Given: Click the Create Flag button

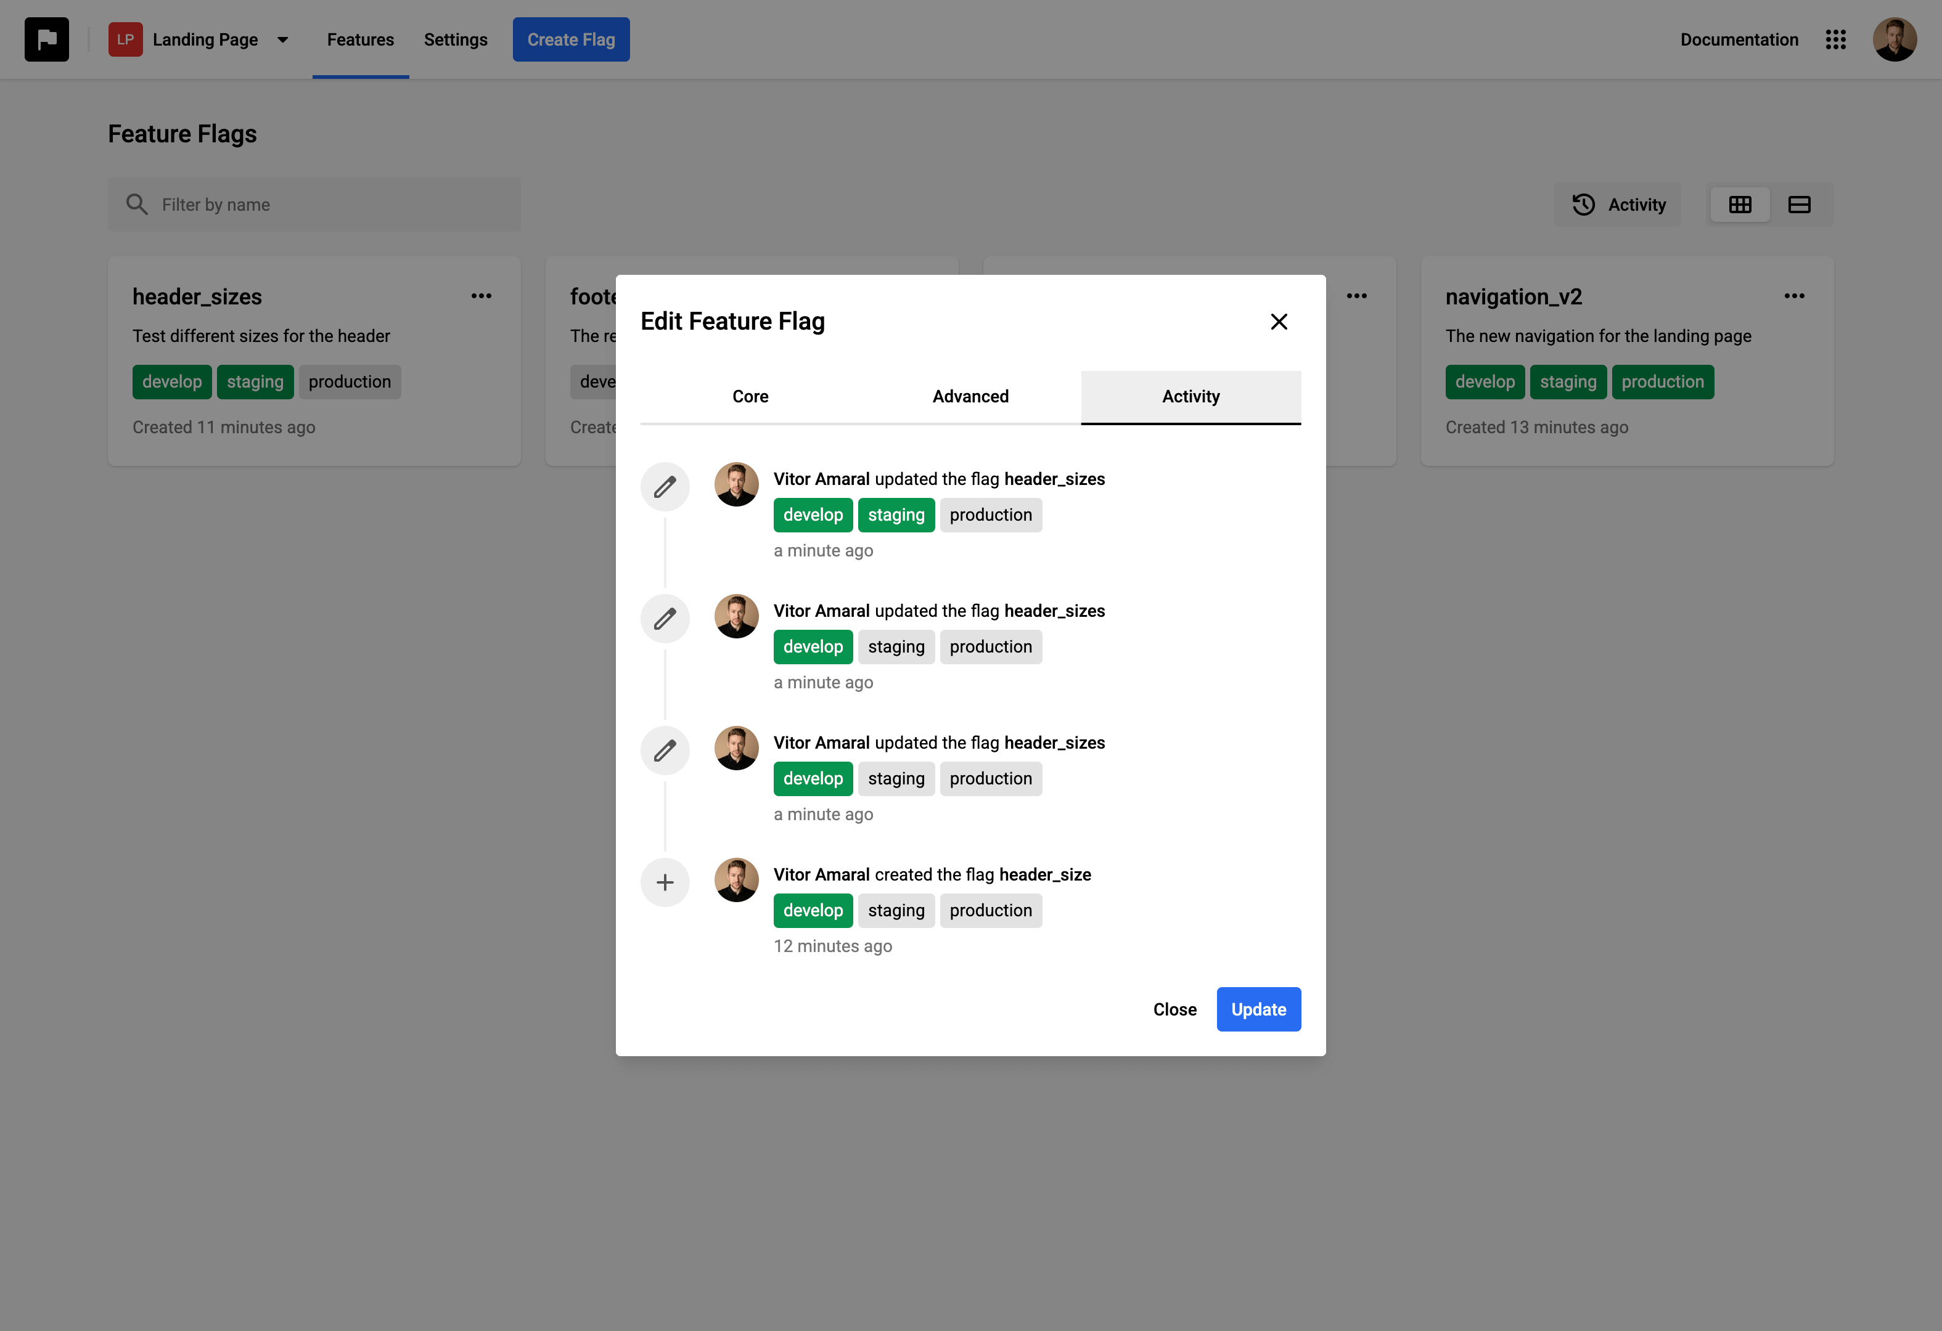Looking at the screenshot, I should [571, 38].
